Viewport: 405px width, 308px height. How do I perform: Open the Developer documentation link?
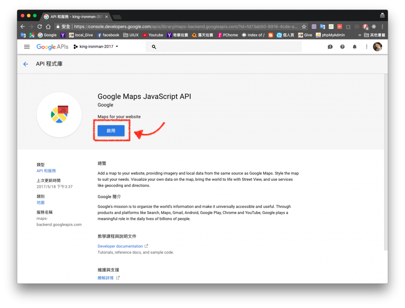tap(120, 246)
